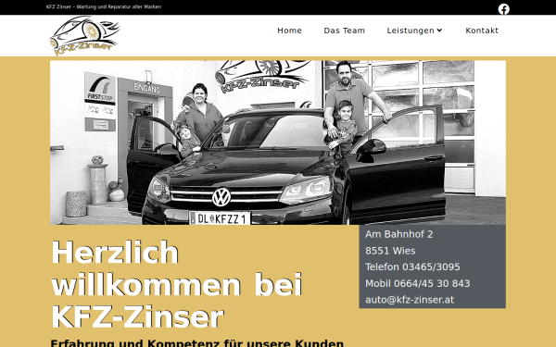556x347 pixels.
Task: Click the family and car hero photo
Action: [x=278, y=143]
